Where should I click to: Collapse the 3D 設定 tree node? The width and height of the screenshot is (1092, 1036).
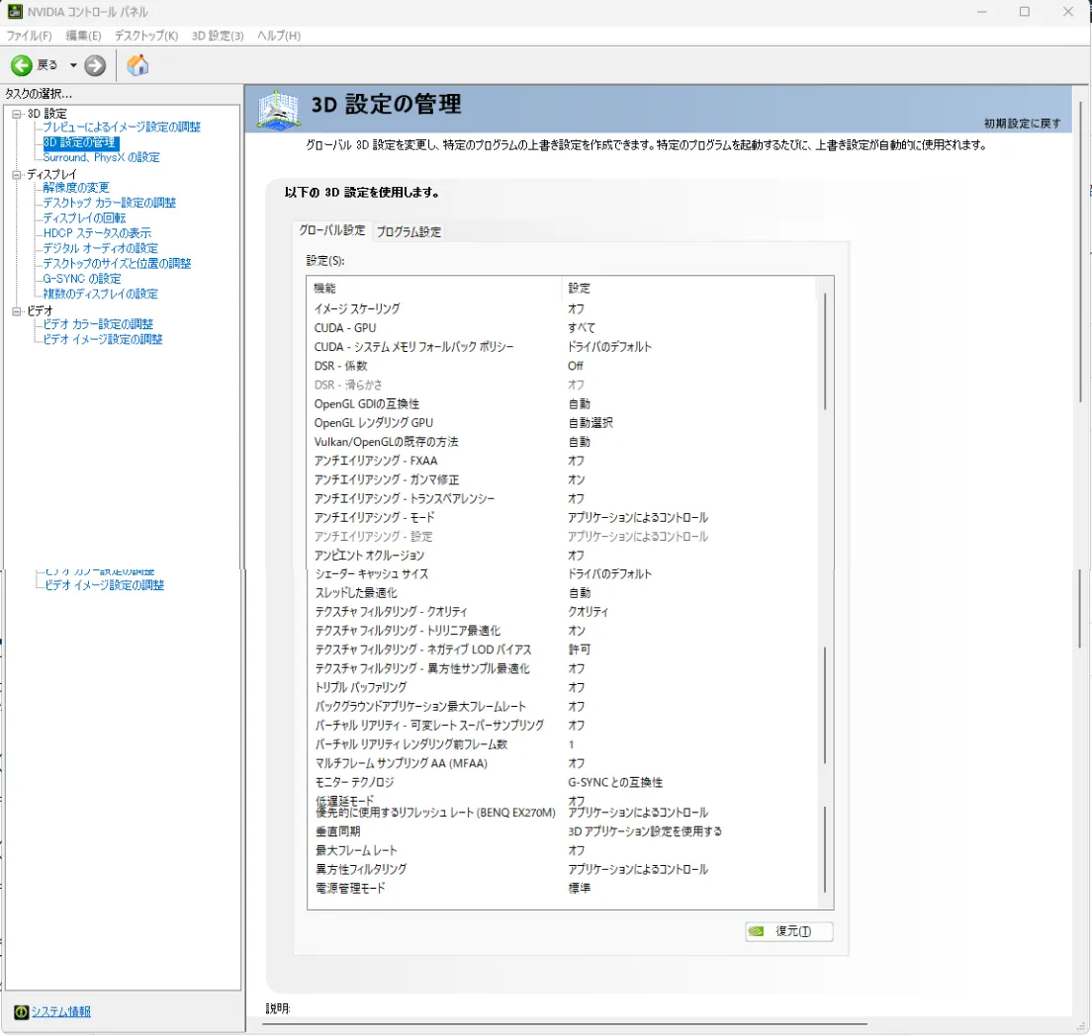pyautogui.click(x=16, y=114)
